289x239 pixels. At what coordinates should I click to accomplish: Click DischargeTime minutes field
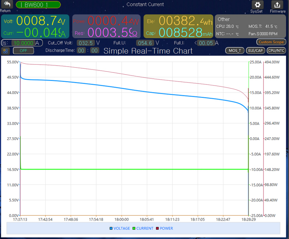tap(94, 50)
